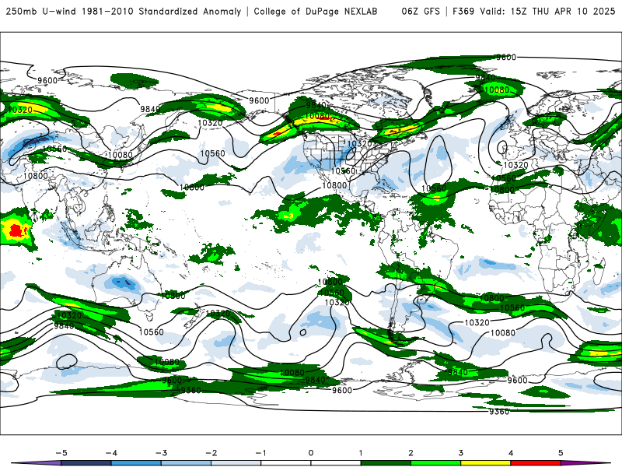
Task: Click the 10080 contour label near Iceland
Action: pos(497,90)
